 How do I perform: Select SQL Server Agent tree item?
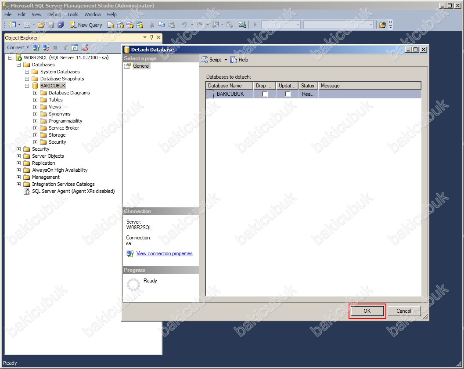pos(73,192)
